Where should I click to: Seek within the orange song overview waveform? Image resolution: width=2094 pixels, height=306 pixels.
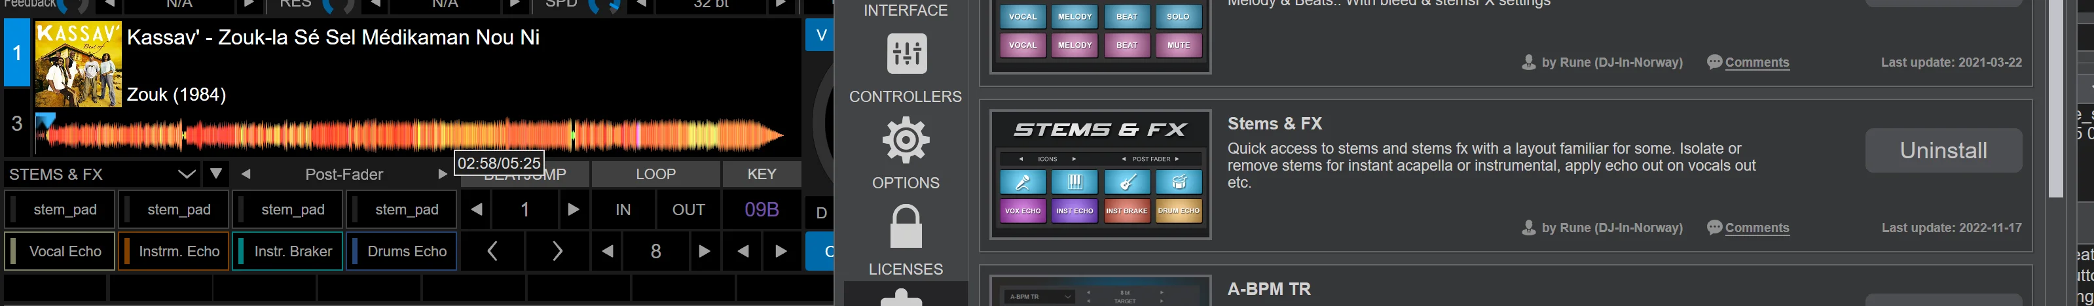tap(411, 135)
